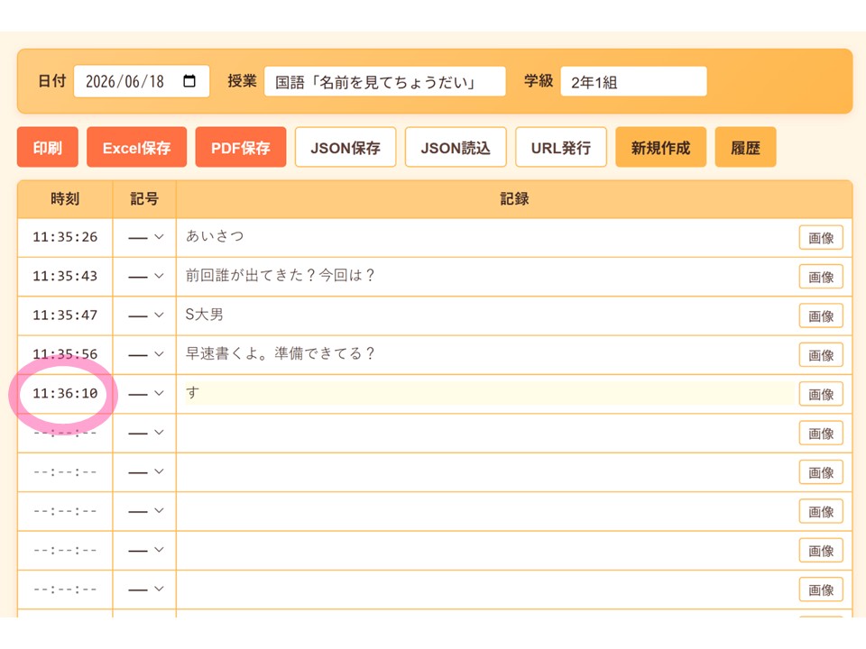The width and height of the screenshot is (866, 649).
Task: Load data with JSON読込 button
Action: pyautogui.click(x=456, y=147)
